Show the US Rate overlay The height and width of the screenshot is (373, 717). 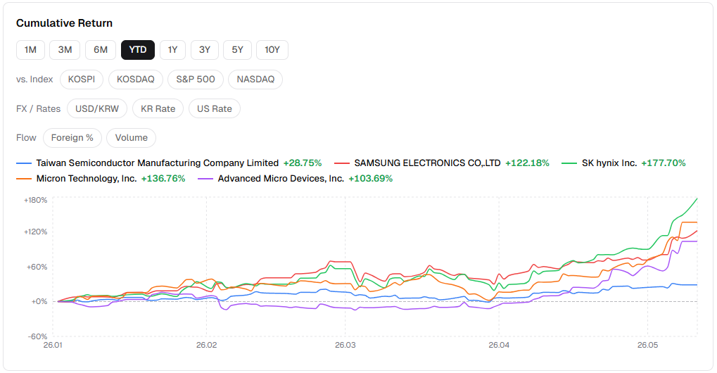[x=215, y=109]
